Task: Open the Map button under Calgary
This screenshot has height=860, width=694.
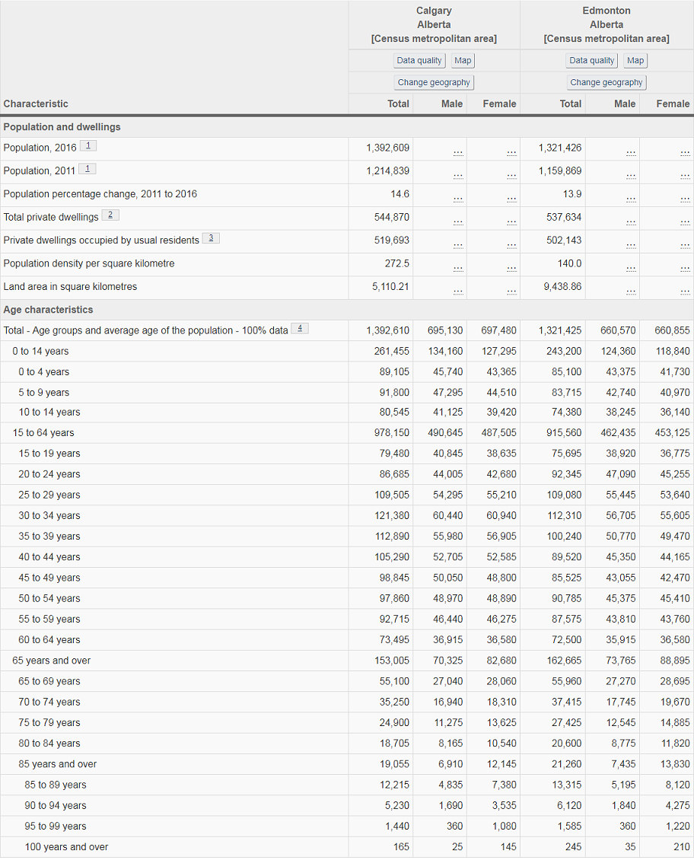Action: [x=463, y=60]
